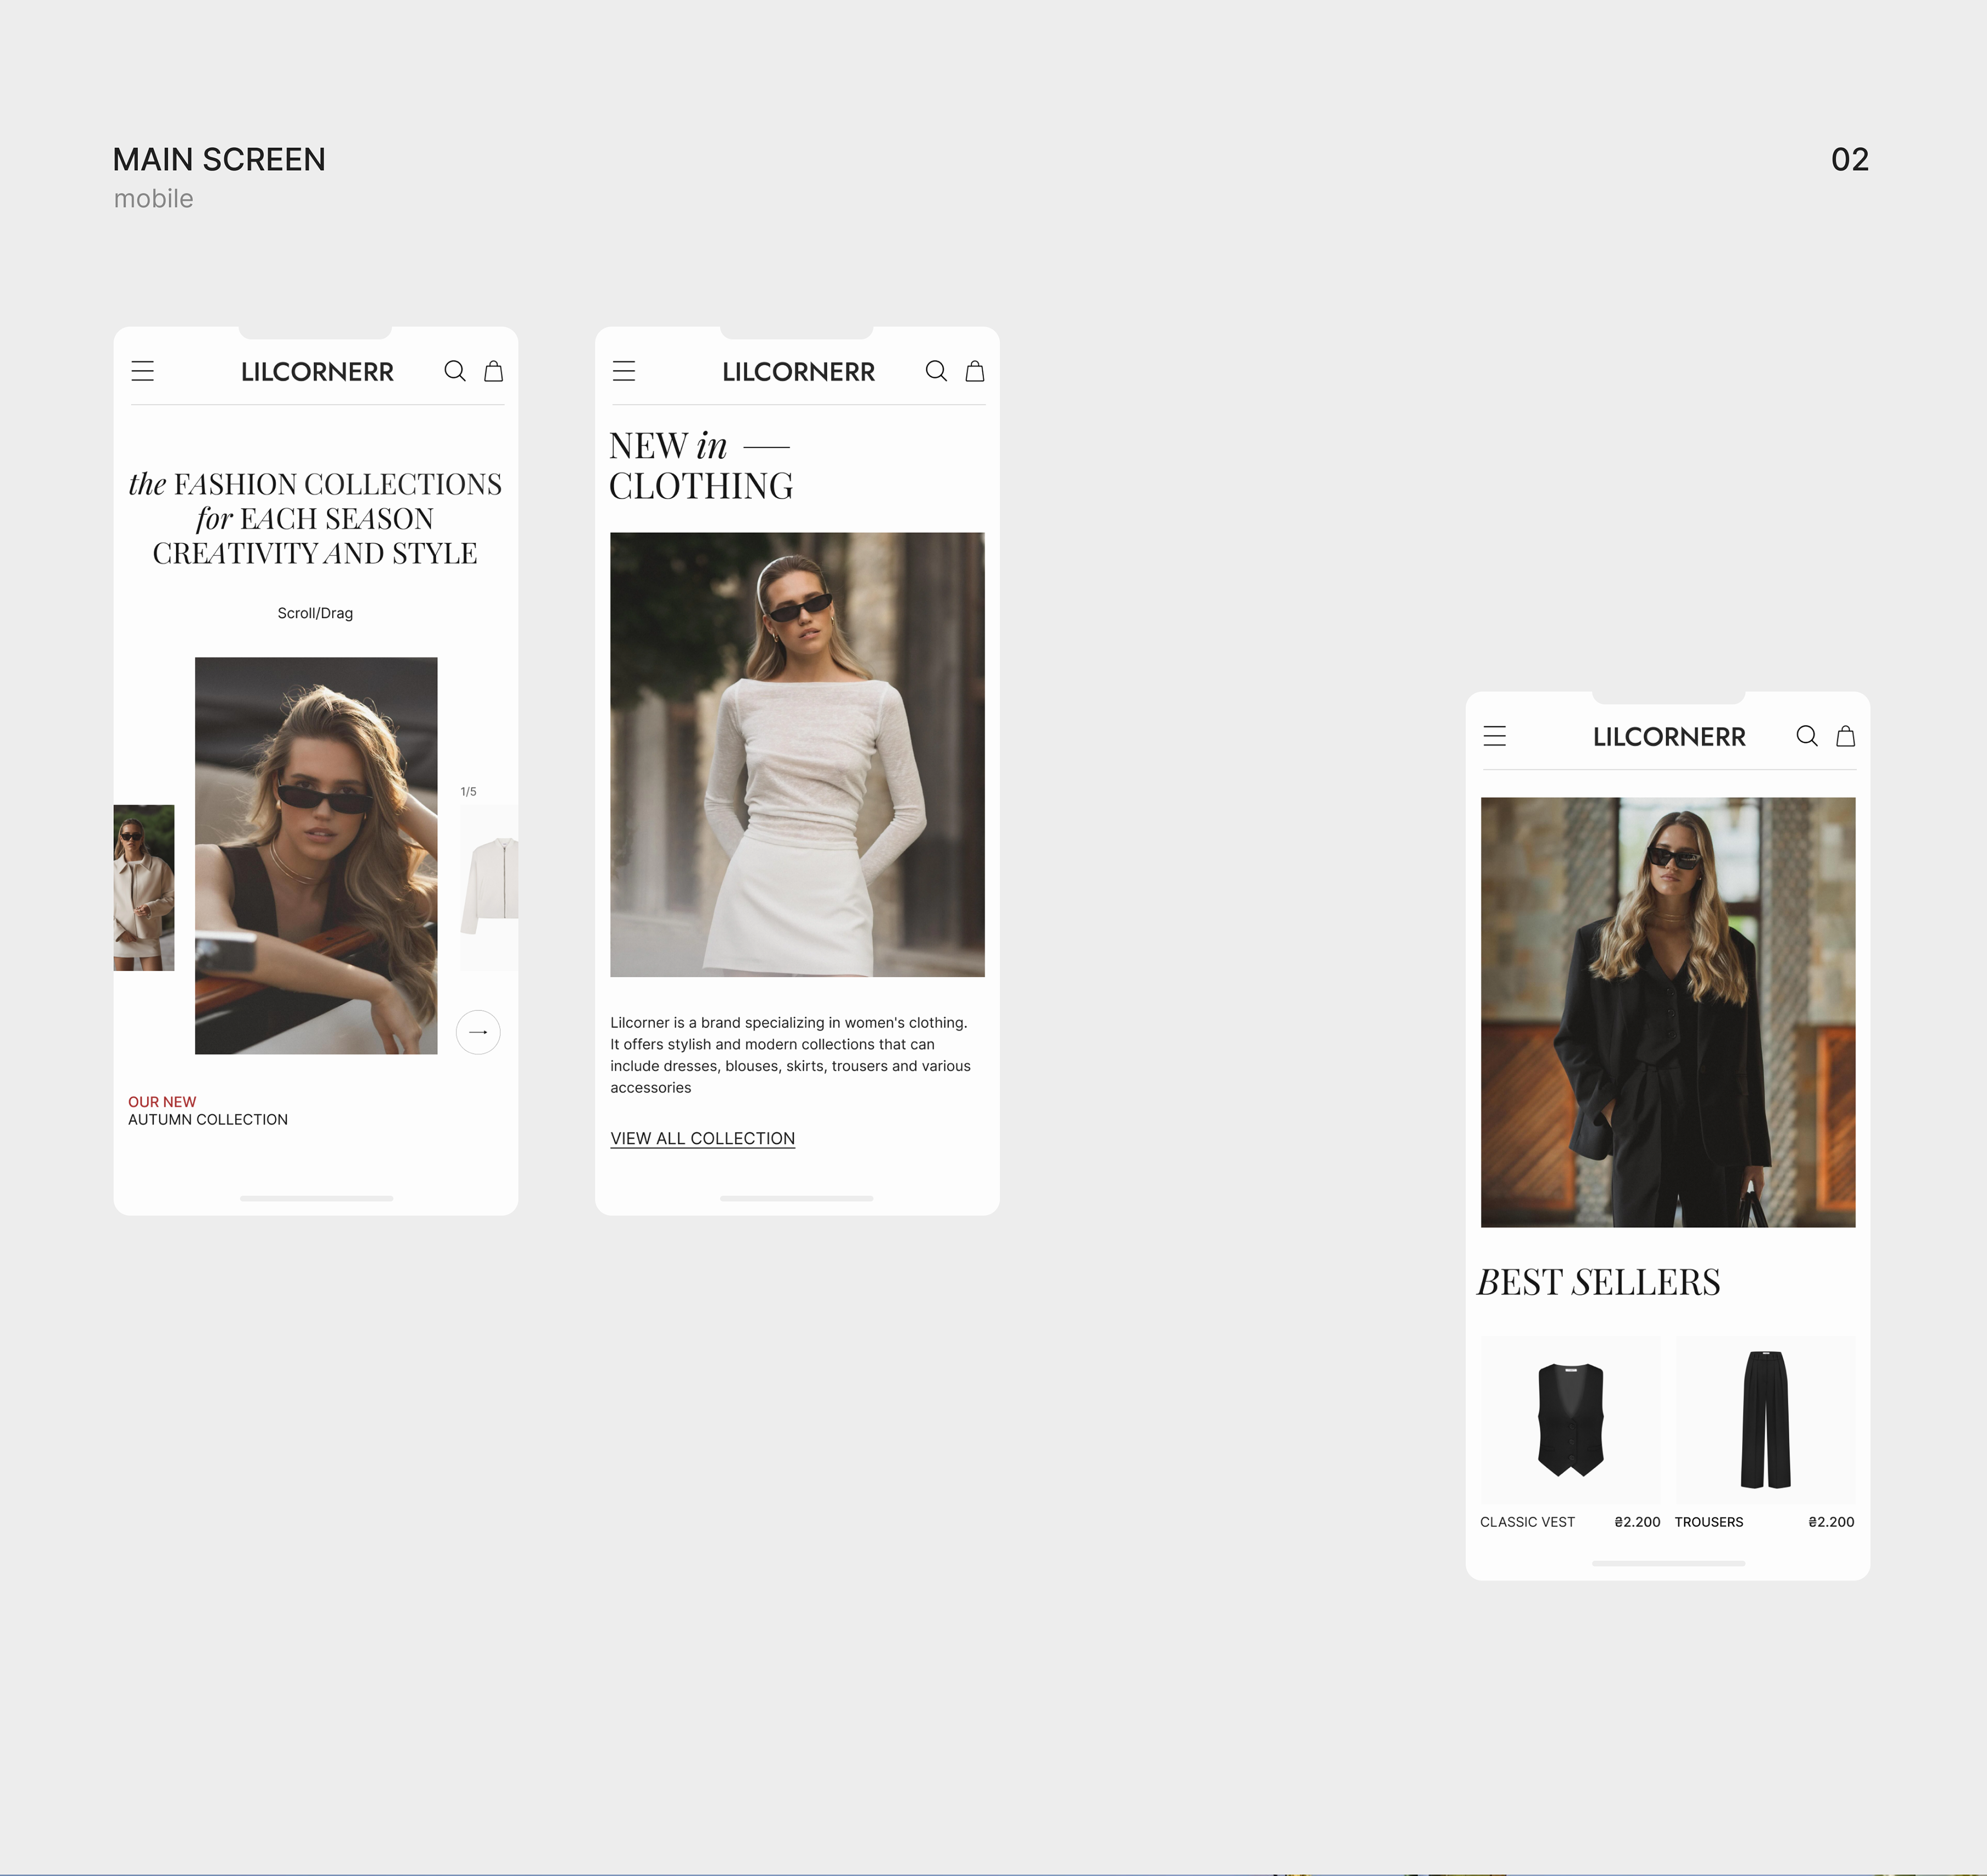
Task: Open shopping bag in first phone mockup
Action: pyautogui.click(x=494, y=371)
